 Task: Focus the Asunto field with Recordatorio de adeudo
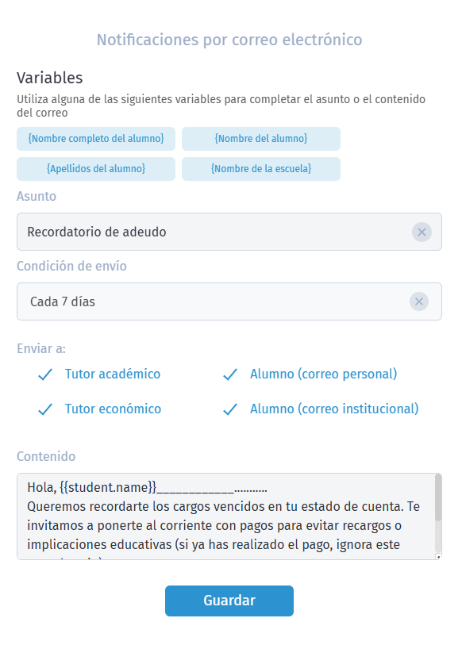tap(229, 232)
